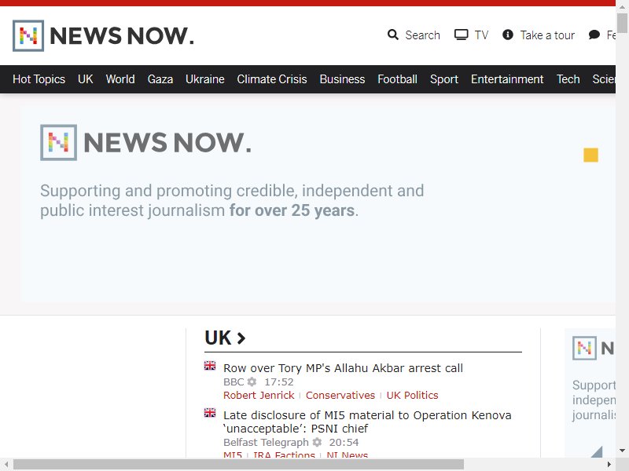Image resolution: width=629 pixels, height=471 pixels.
Task: Click the gear icon next to BBC
Action: 252,382
